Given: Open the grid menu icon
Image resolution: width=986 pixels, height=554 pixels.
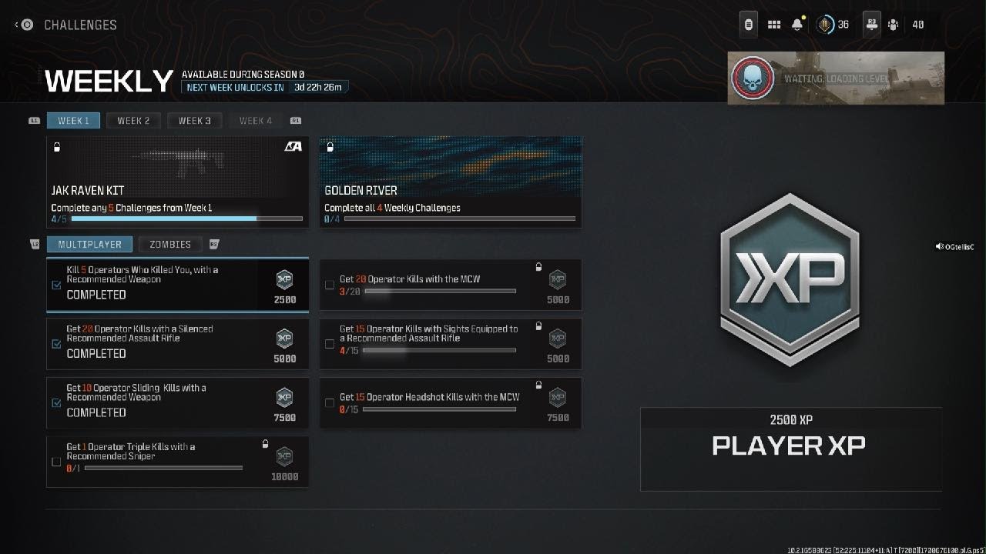Looking at the screenshot, I should pos(774,25).
